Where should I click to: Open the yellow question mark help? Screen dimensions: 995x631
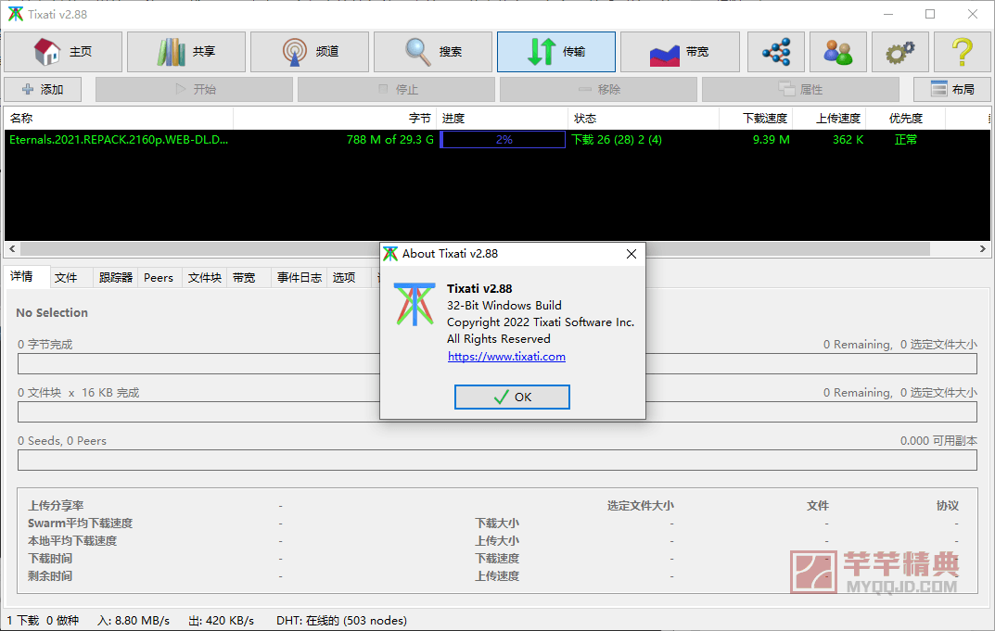[963, 52]
